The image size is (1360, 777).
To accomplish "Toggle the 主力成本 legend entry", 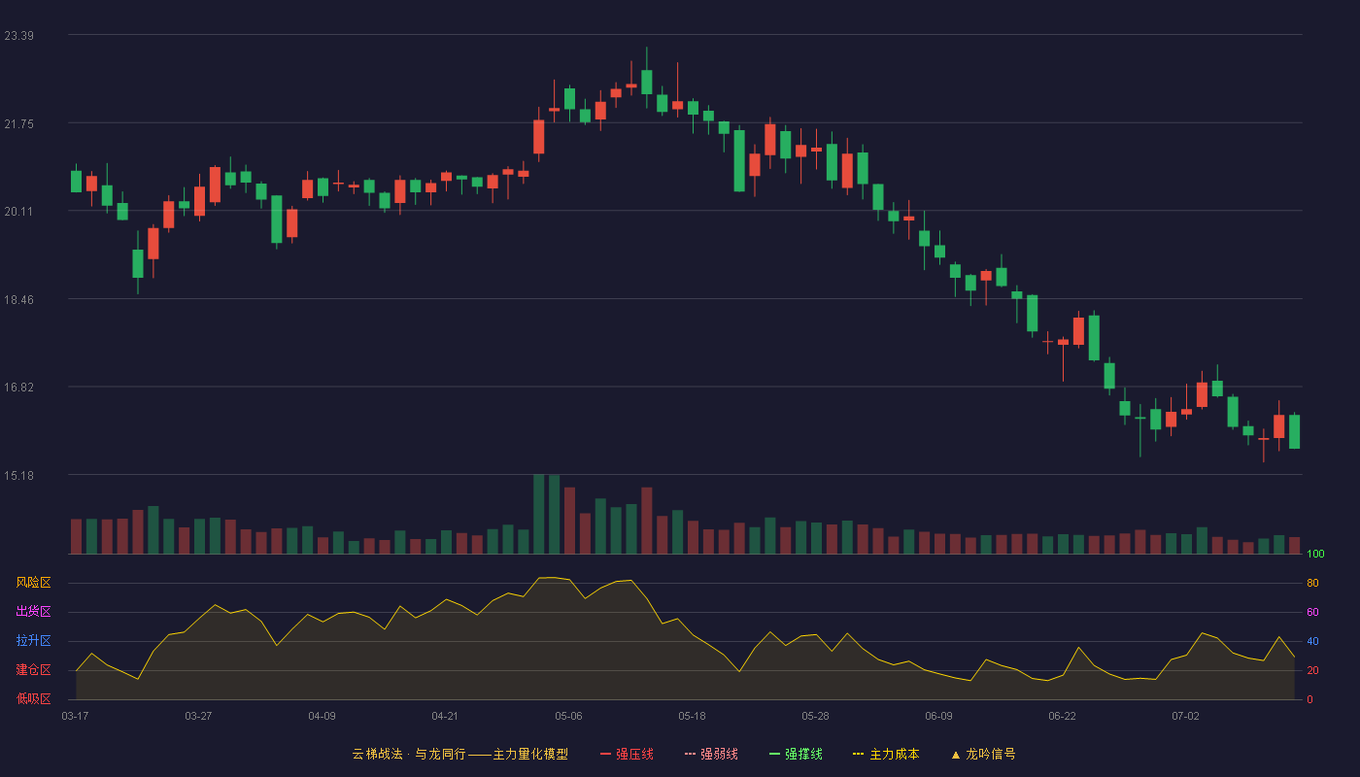I will click(886, 754).
